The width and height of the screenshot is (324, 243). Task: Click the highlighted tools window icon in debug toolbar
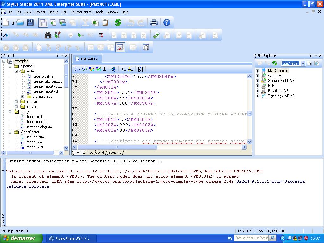point(120,47)
